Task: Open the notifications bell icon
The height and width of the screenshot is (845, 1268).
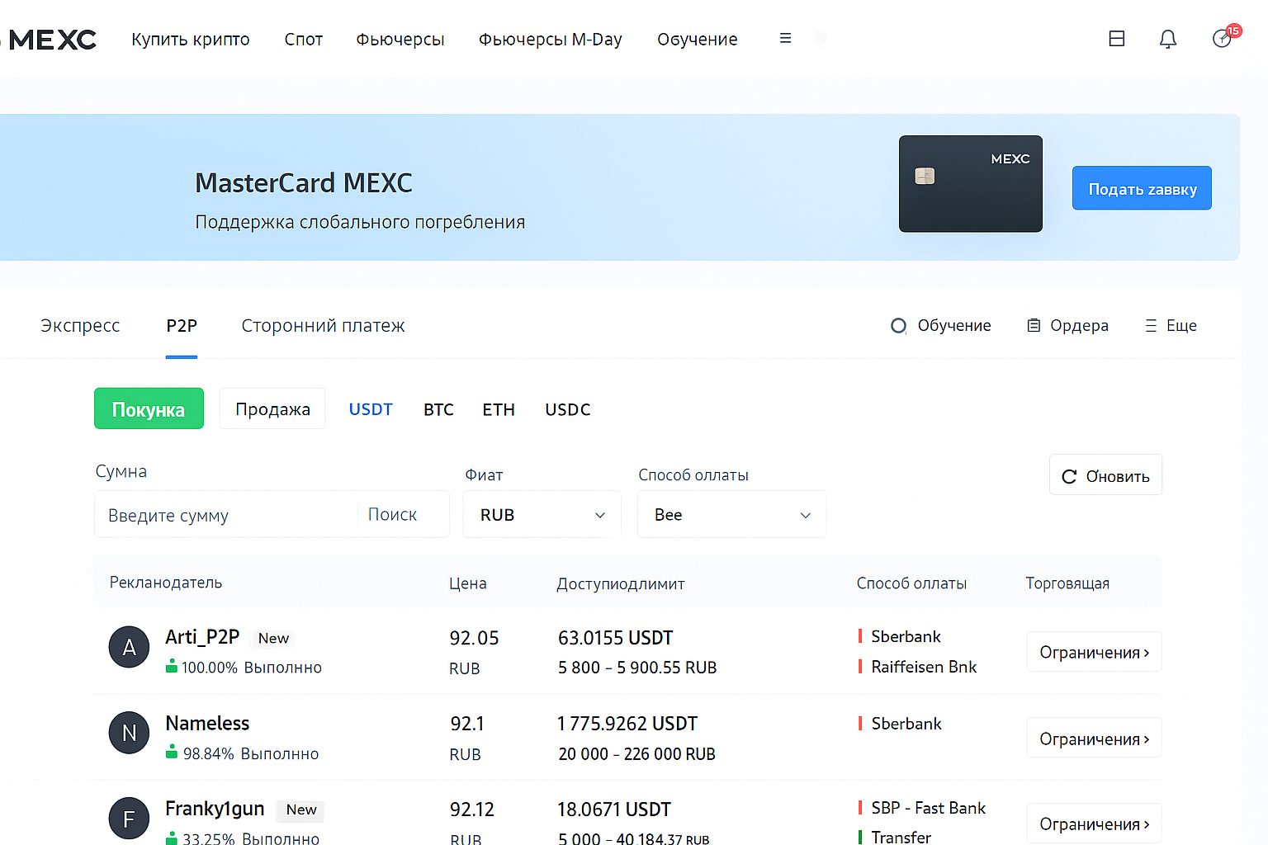Action: tap(1167, 39)
